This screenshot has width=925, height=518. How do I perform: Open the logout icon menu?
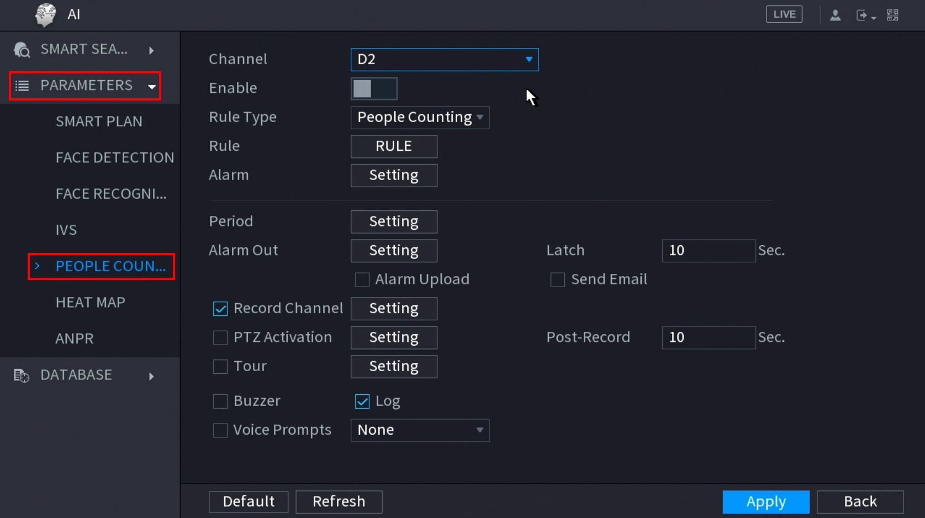click(865, 15)
